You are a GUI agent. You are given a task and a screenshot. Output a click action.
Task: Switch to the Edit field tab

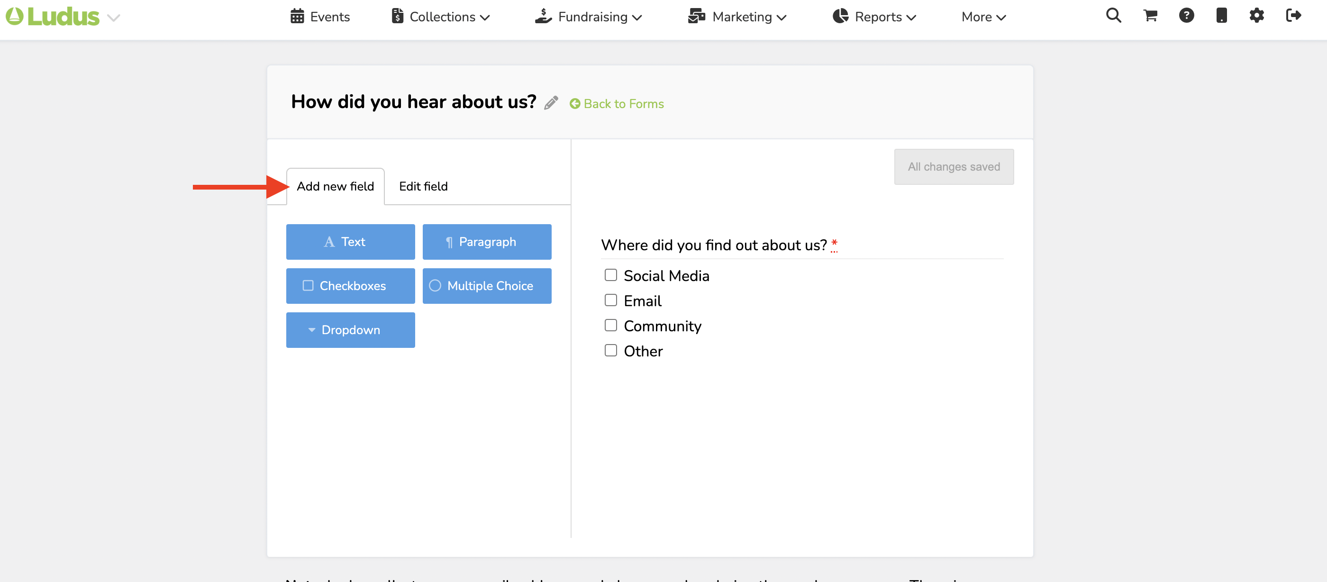[423, 186]
